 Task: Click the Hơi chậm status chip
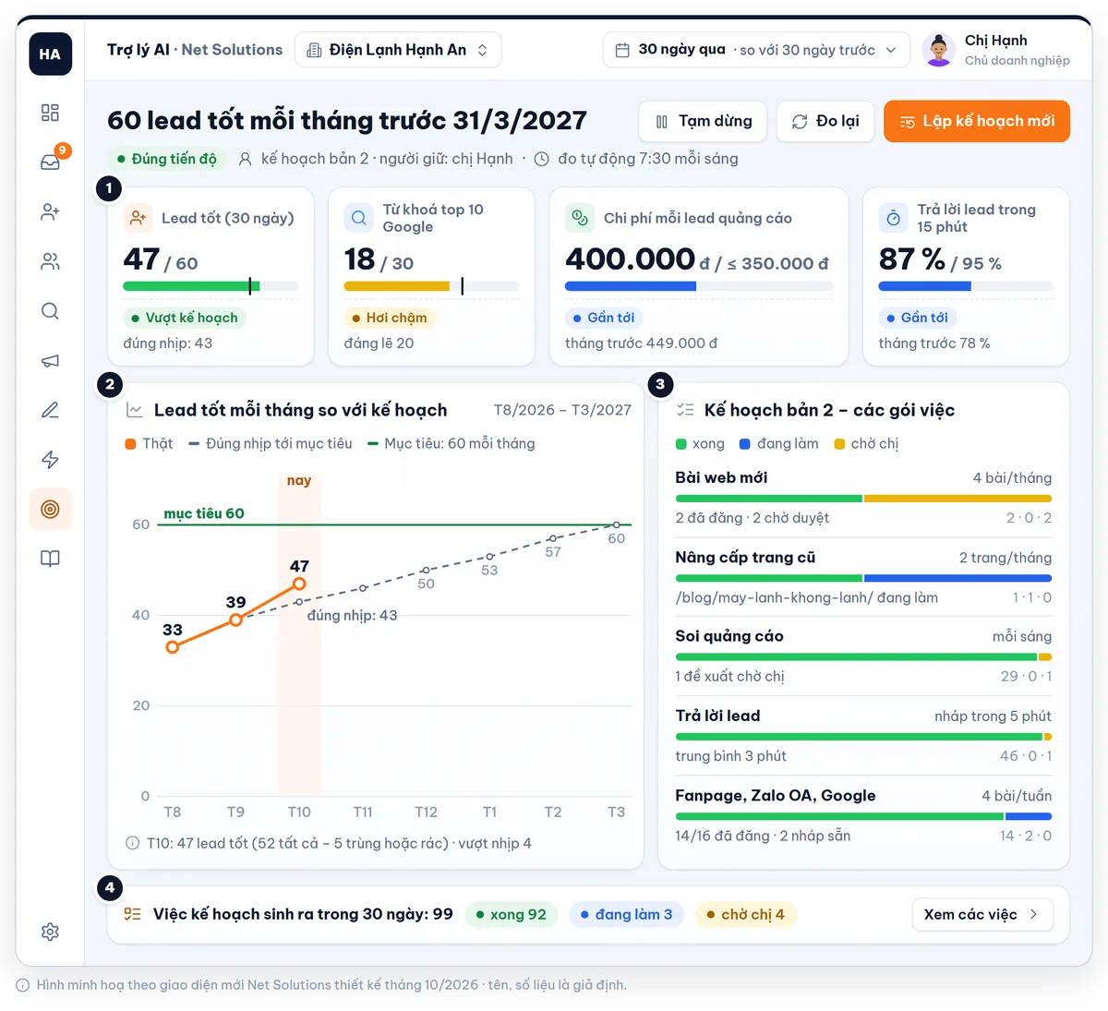point(389,318)
